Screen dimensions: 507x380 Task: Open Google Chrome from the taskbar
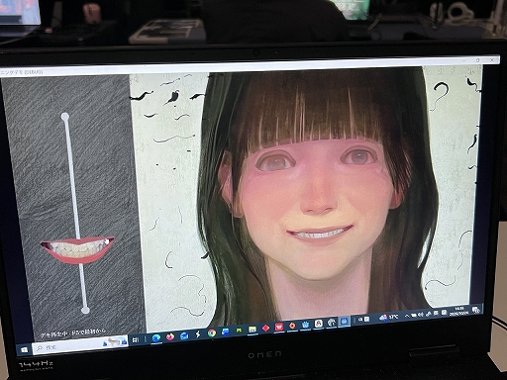point(212,333)
